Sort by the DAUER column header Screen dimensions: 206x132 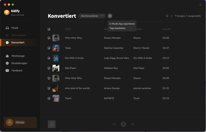point(167,29)
